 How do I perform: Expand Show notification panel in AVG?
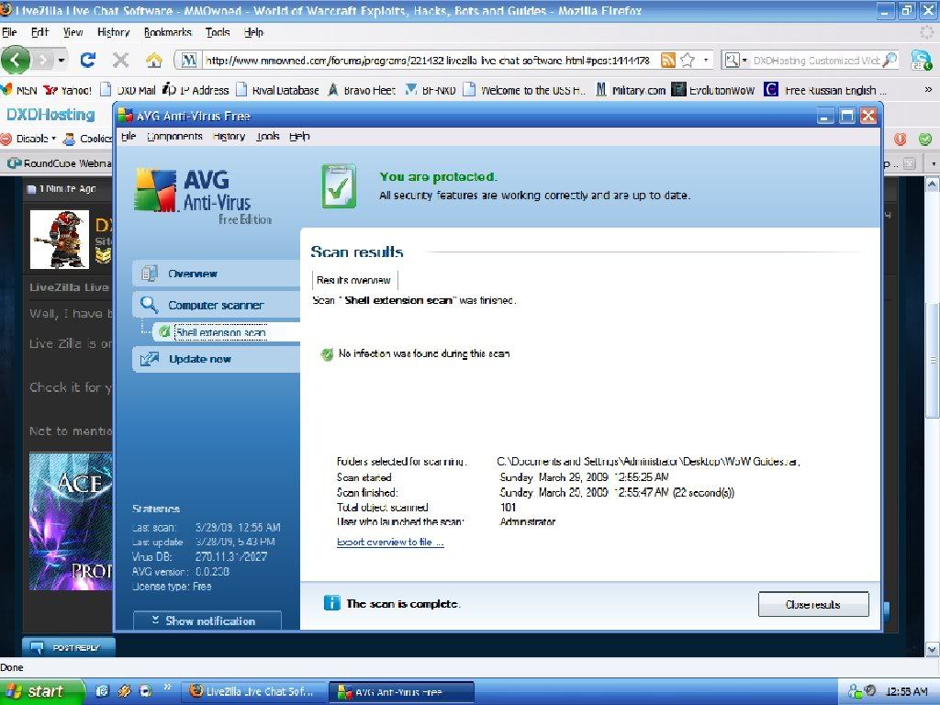click(x=207, y=621)
